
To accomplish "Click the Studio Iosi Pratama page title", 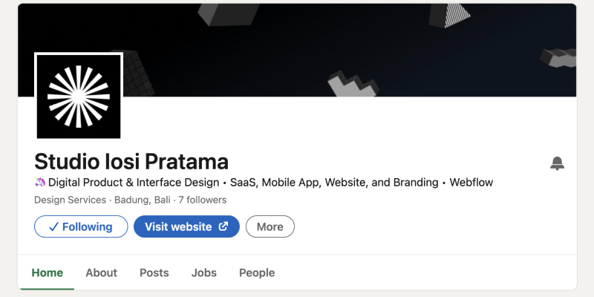I will point(131,161).
